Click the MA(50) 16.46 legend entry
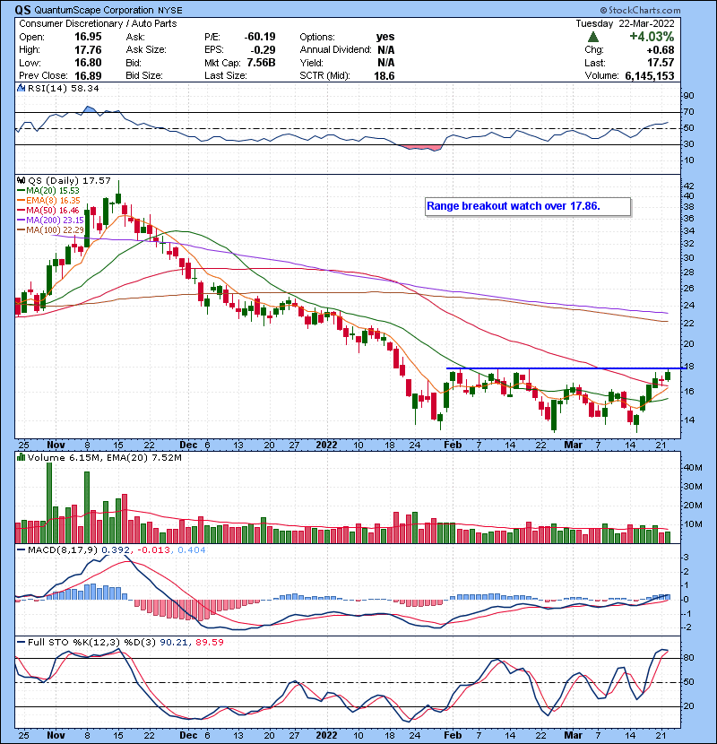The image size is (717, 744). coord(48,210)
